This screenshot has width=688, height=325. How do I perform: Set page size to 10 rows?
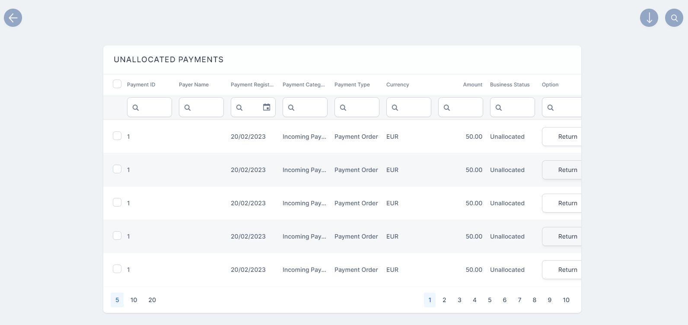coord(134,300)
